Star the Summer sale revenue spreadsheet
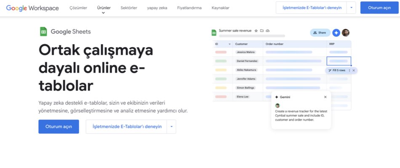Viewport: 400px width, 168px height. 256,31
